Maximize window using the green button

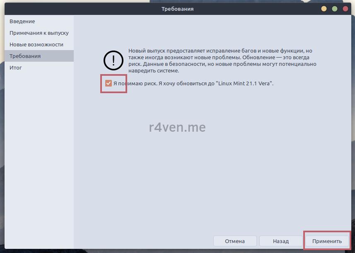[335, 9]
